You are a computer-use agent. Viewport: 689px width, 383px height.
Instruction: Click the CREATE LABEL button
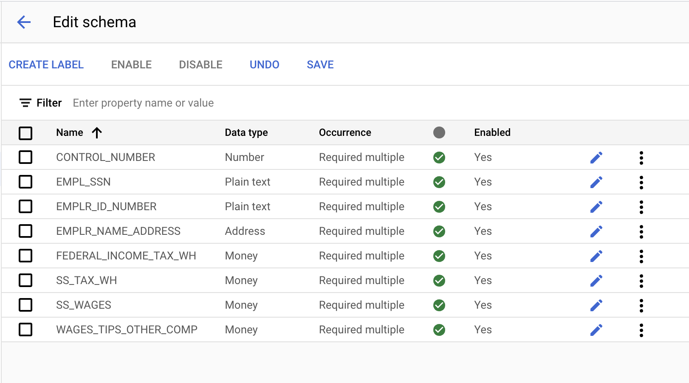(x=46, y=65)
